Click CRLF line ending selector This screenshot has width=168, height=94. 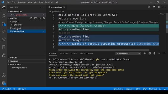(145, 89)
